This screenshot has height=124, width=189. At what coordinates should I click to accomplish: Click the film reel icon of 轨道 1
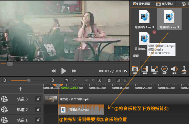(5, 120)
